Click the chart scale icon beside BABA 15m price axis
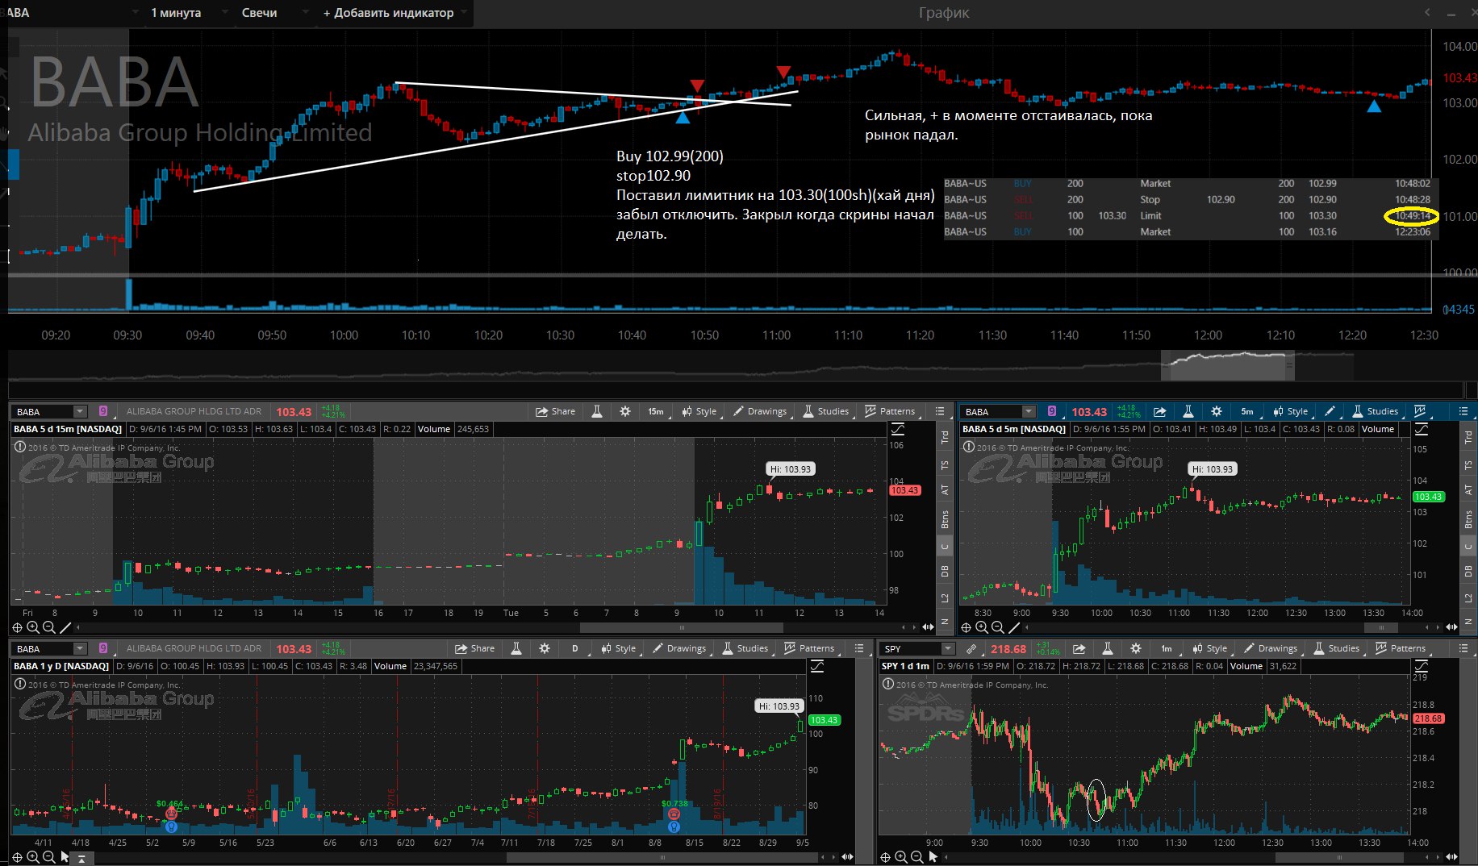This screenshot has height=866, width=1478. coord(898,429)
